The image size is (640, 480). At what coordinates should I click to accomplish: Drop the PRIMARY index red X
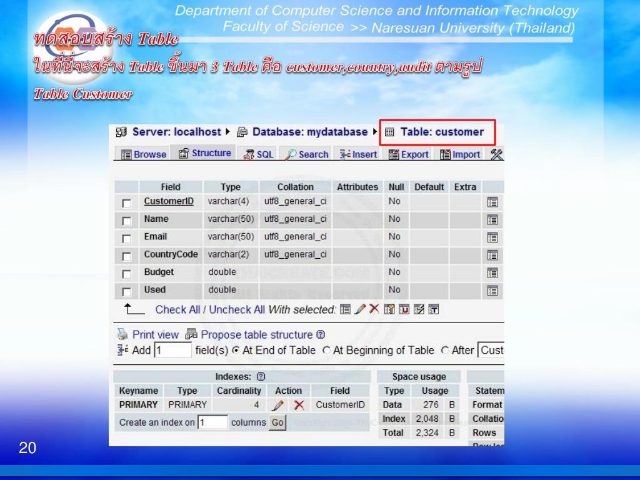click(x=299, y=405)
